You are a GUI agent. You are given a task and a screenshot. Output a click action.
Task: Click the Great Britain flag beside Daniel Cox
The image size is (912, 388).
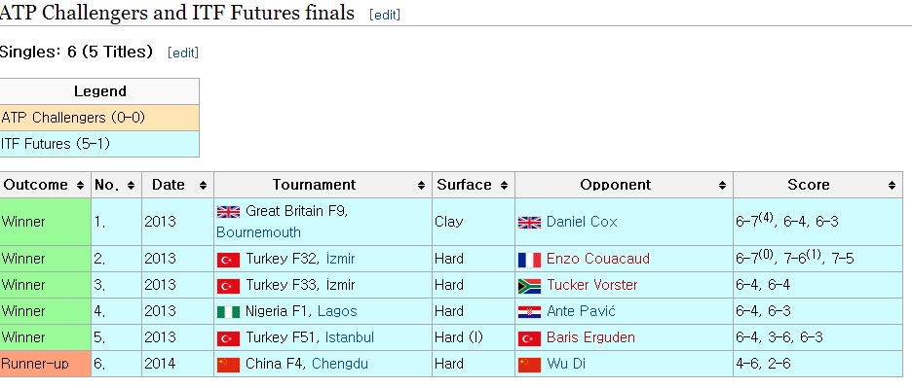tap(529, 222)
